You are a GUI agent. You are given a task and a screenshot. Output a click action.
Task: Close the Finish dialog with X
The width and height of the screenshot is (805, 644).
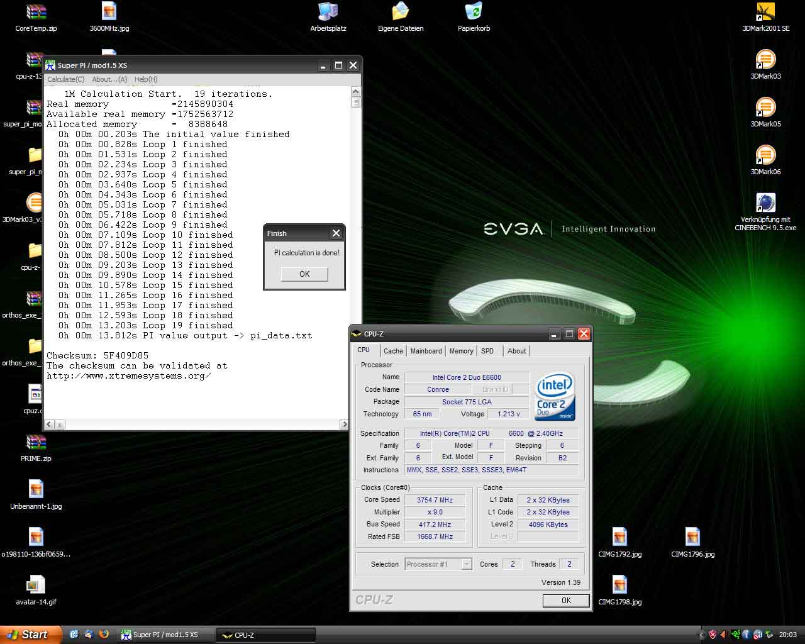(x=336, y=233)
